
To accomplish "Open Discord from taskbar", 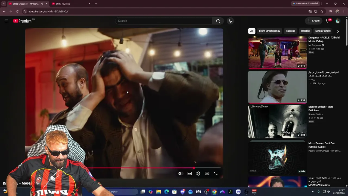I will click(183, 192).
